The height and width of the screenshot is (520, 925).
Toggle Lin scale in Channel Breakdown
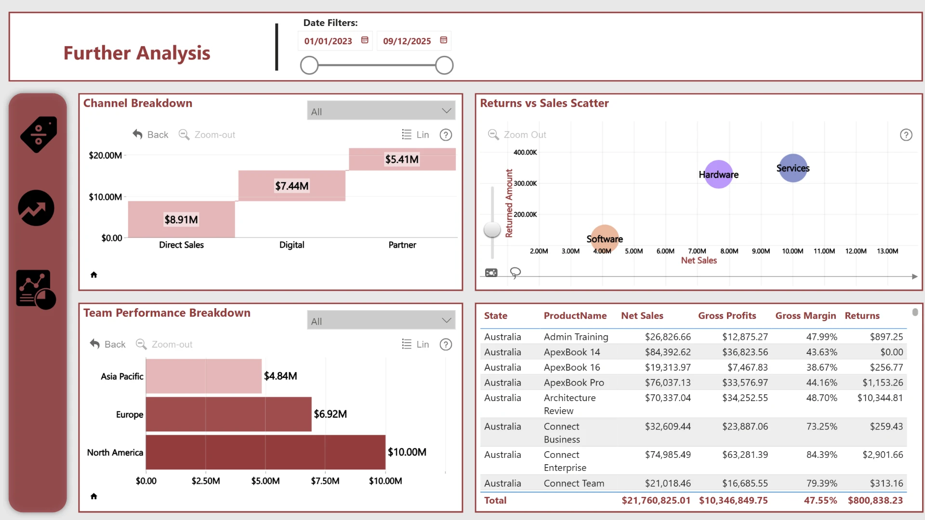415,134
